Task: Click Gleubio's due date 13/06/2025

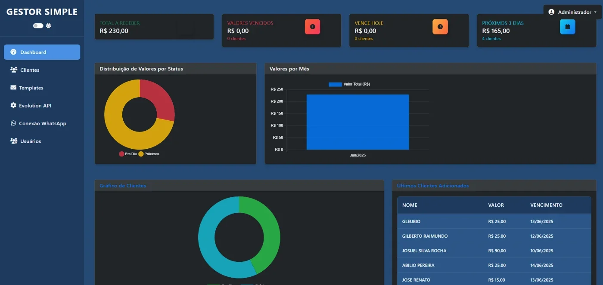Action: coord(542,221)
